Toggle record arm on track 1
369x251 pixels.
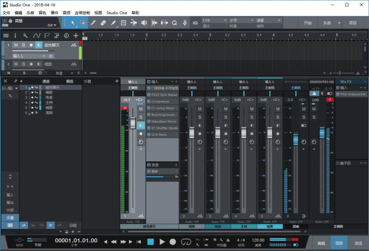tap(31, 45)
